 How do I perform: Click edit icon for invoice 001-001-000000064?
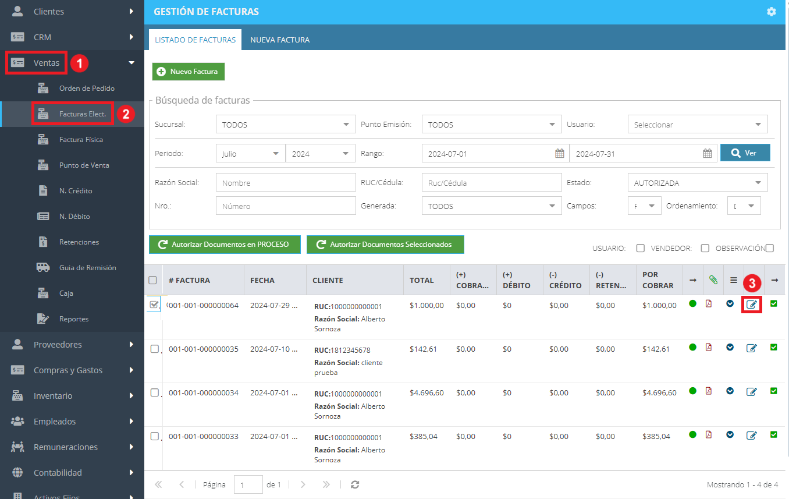point(752,305)
